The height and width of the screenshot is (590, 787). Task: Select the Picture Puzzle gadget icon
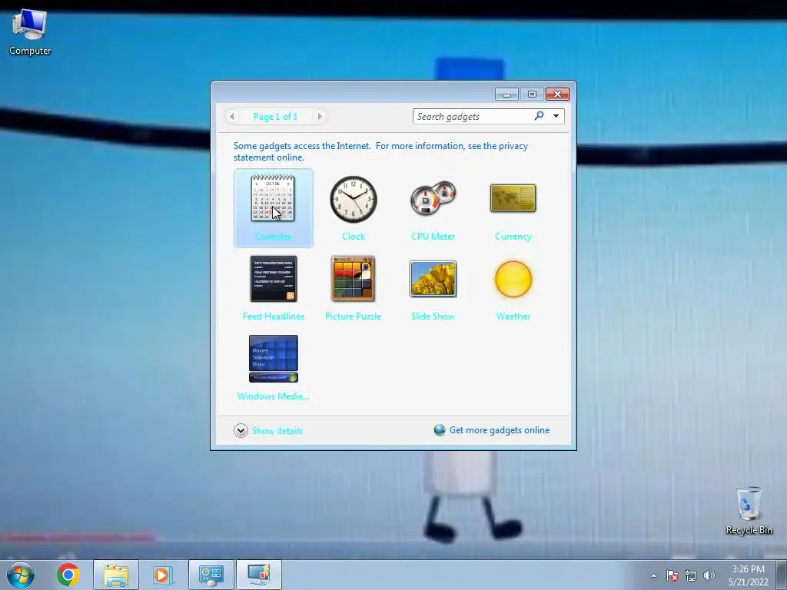pyautogui.click(x=354, y=279)
